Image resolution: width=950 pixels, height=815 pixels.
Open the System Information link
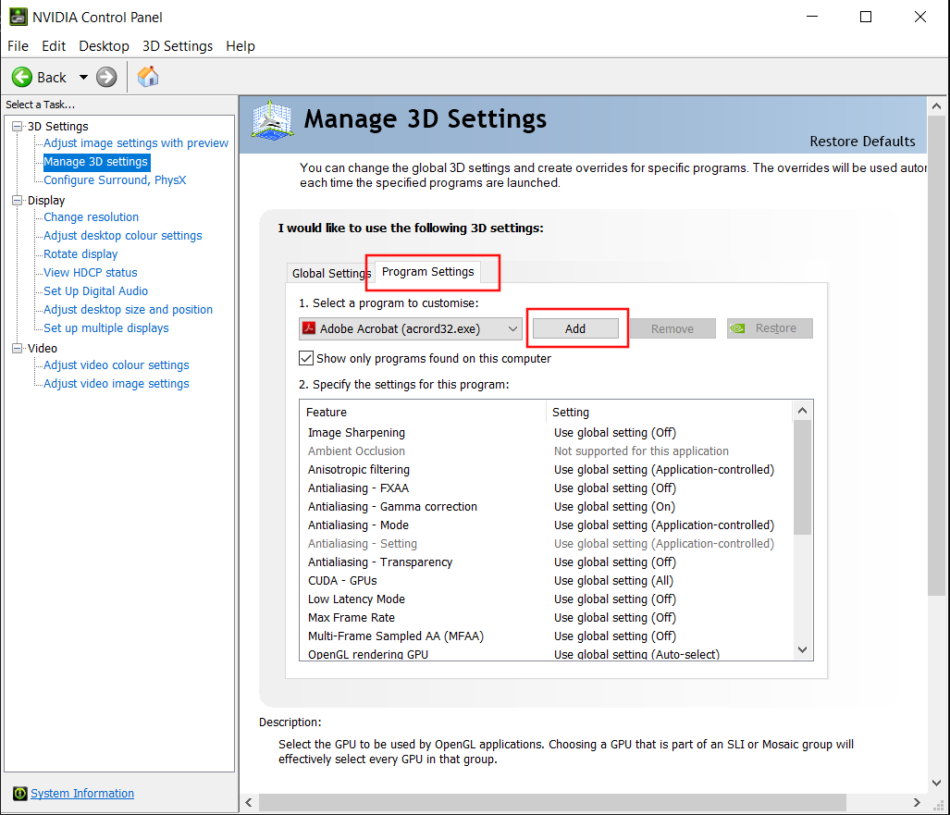point(82,793)
